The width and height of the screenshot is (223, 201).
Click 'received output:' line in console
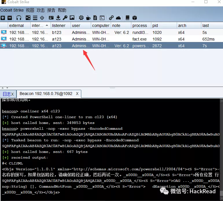30,158
